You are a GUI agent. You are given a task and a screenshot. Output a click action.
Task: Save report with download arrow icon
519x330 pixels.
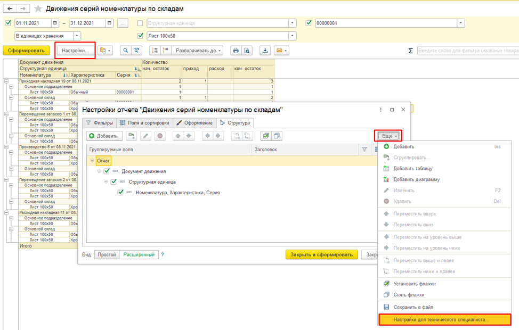265,51
